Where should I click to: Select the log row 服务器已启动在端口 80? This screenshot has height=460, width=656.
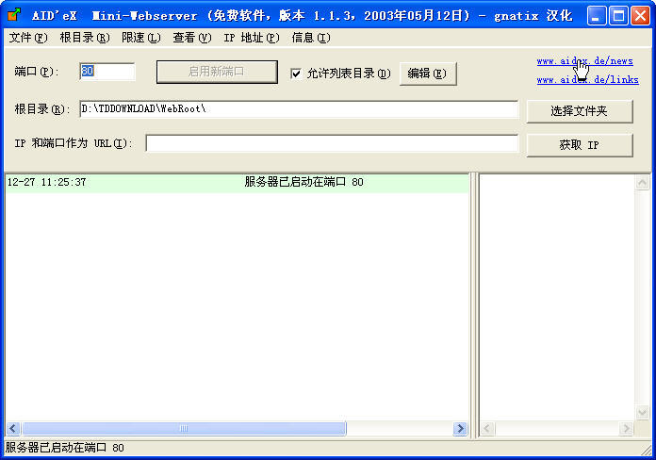[238, 183]
